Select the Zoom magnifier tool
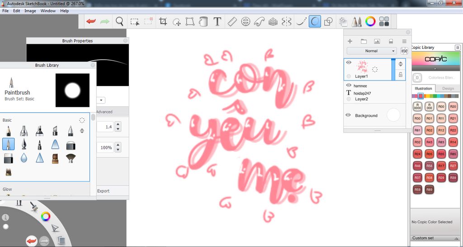 (119, 22)
